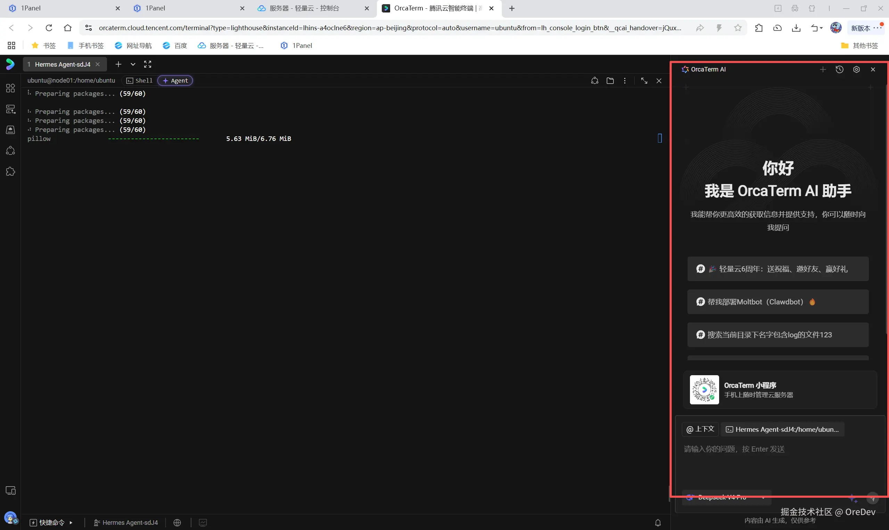Bookmark this page with the star
The width and height of the screenshot is (889, 530).
point(738,27)
